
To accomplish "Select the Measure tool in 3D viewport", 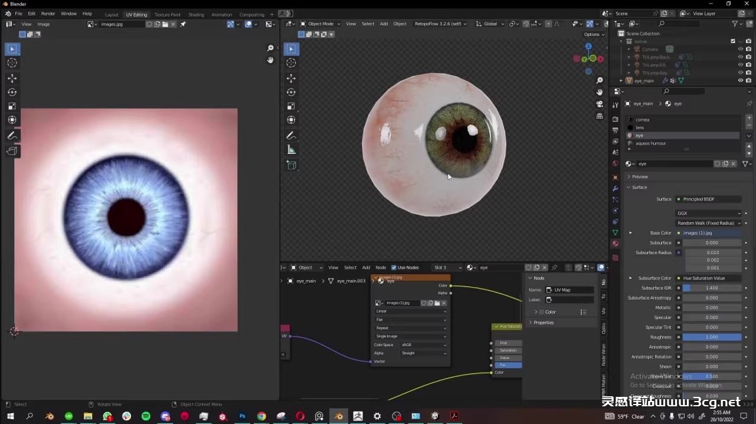I will [291, 150].
